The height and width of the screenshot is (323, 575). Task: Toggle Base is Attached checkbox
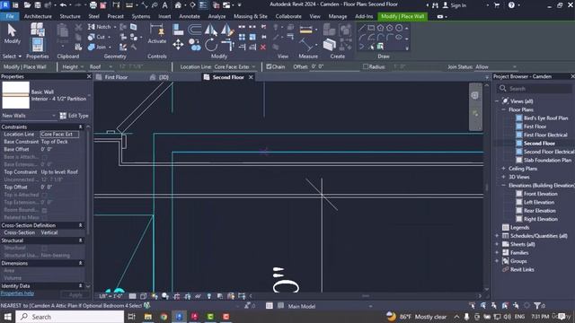coord(44,157)
